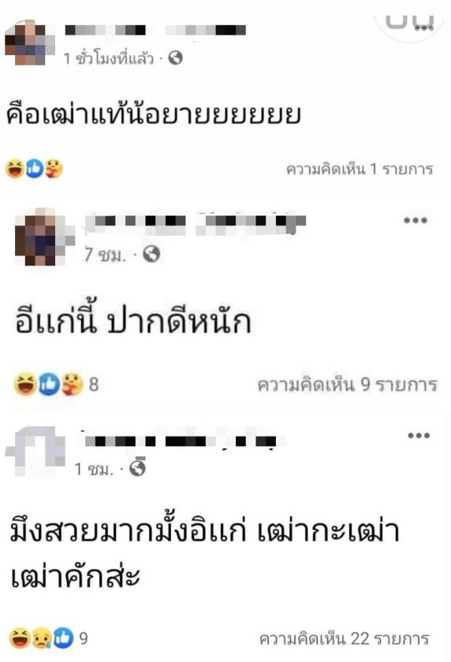Click the globe privacy icon on the first post
This screenshot has height=662, width=451.
pyautogui.click(x=175, y=58)
